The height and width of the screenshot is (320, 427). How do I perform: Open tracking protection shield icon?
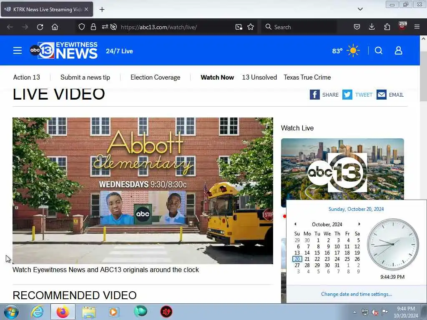pyautogui.click(x=82, y=27)
